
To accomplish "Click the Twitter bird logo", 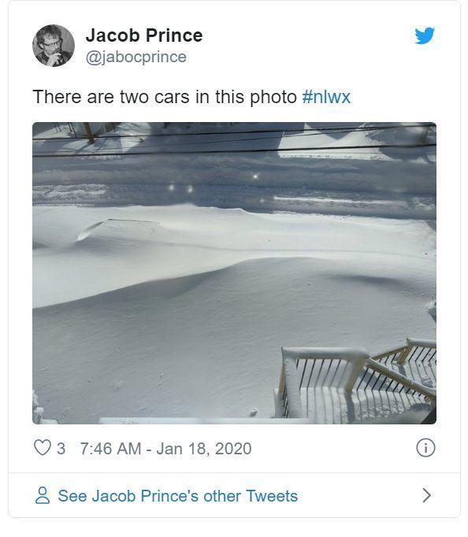I will click(425, 35).
